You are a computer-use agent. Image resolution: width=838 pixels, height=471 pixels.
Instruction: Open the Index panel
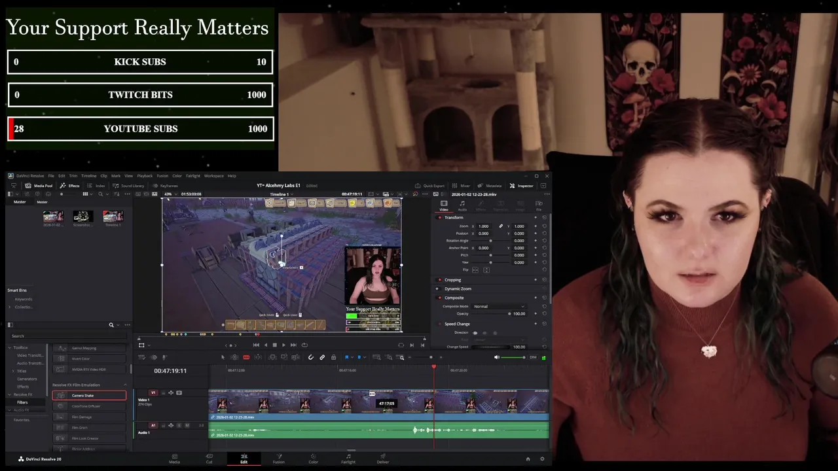pyautogui.click(x=96, y=186)
